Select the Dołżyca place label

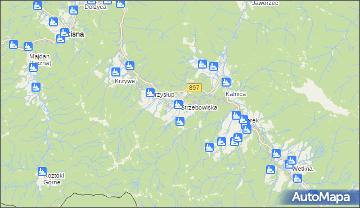click(x=95, y=7)
